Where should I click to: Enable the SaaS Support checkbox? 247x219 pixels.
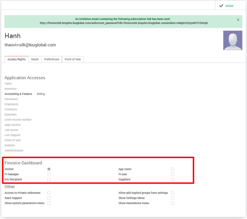coord(49,198)
